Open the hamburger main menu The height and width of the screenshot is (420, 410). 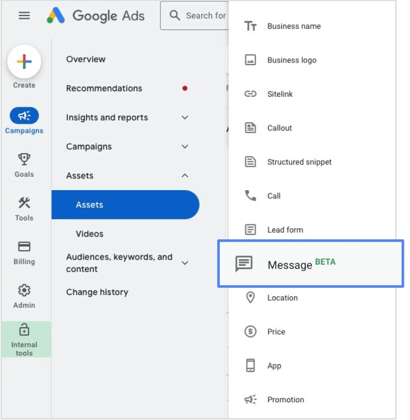(x=24, y=15)
